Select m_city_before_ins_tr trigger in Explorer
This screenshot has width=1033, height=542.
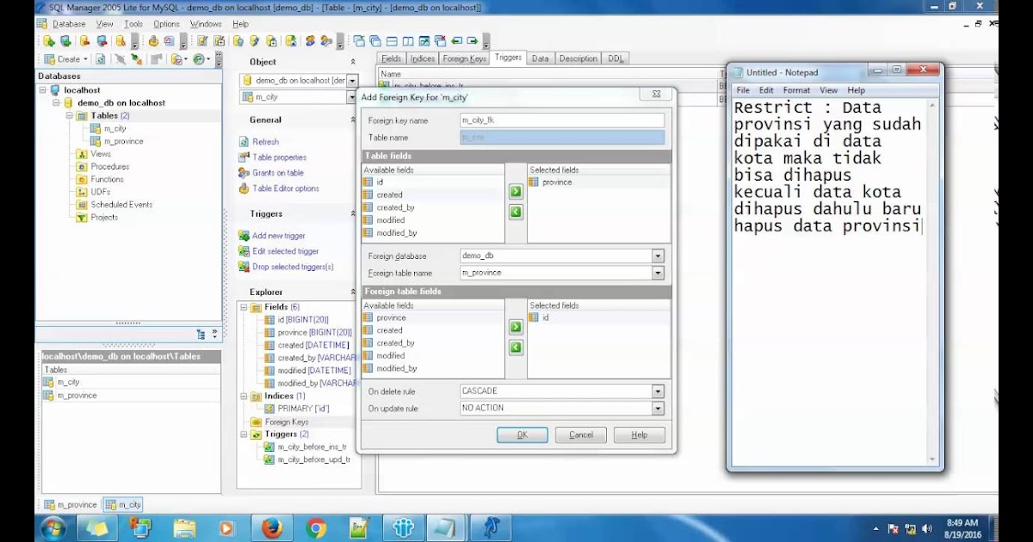[x=312, y=447]
